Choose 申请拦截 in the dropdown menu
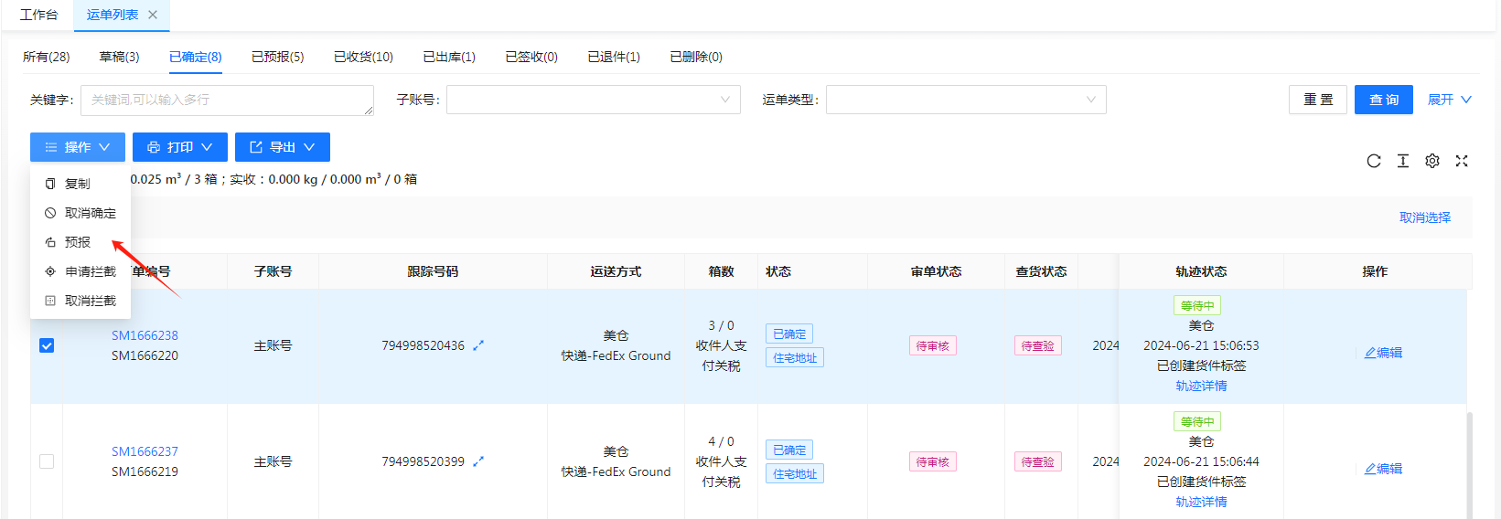This screenshot has width=1501, height=519. (x=90, y=271)
